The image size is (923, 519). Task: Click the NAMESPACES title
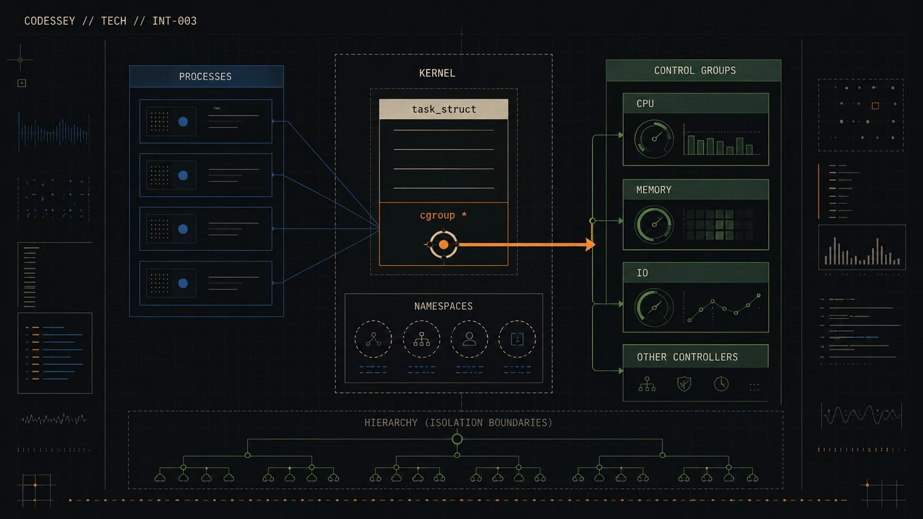tap(444, 306)
